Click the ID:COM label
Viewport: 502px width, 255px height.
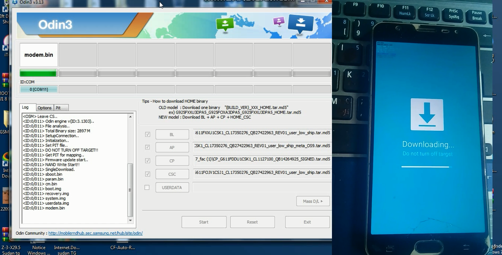coord(27,82)
